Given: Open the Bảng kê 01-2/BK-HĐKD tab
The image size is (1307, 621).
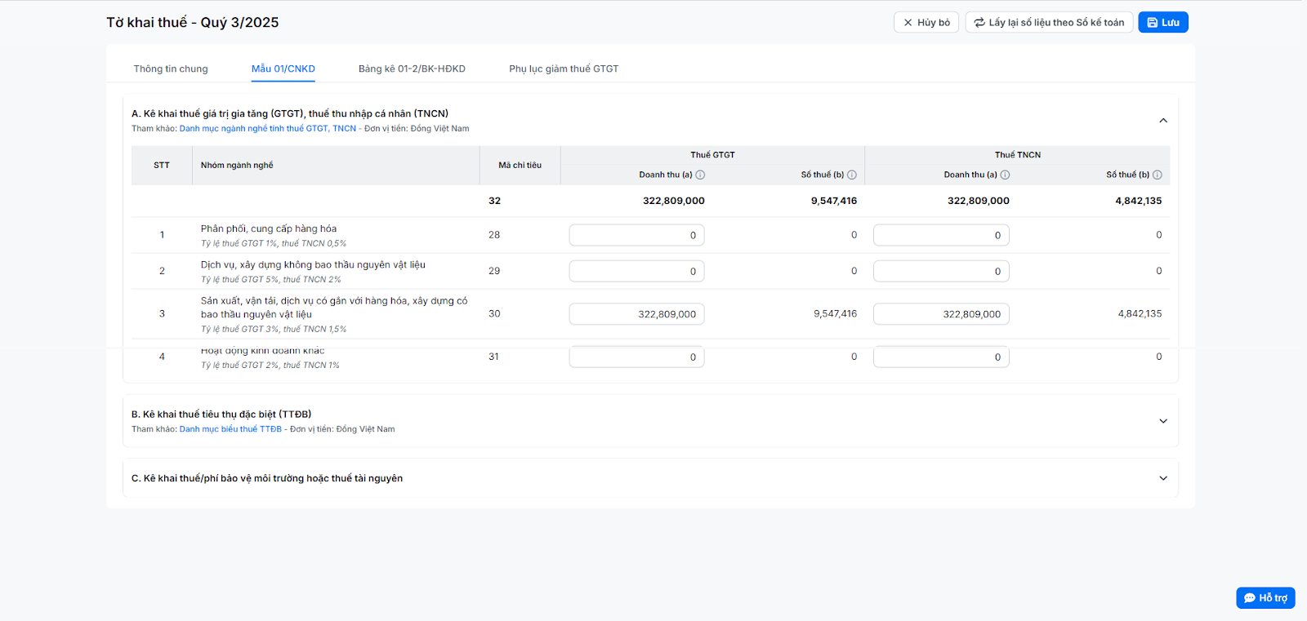Looking at the screenshot, I should tap(412, 69).
